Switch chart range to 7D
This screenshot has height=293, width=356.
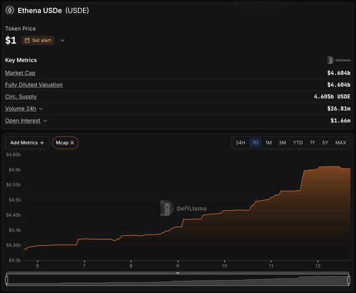(x=255, y=143)
